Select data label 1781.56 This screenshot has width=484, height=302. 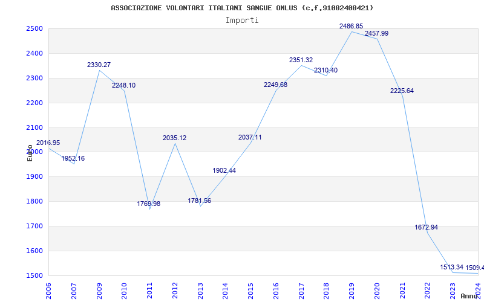(x=200, y=201)
